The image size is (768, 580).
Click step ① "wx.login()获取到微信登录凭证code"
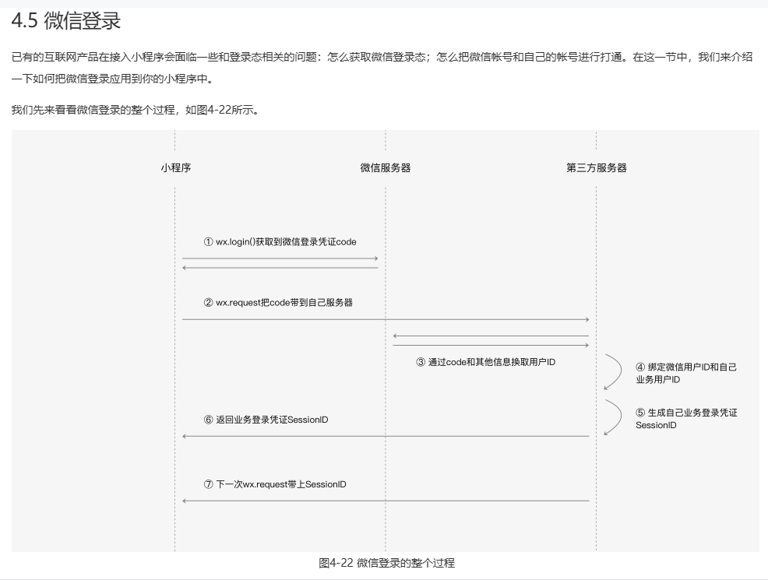(280, 242)
